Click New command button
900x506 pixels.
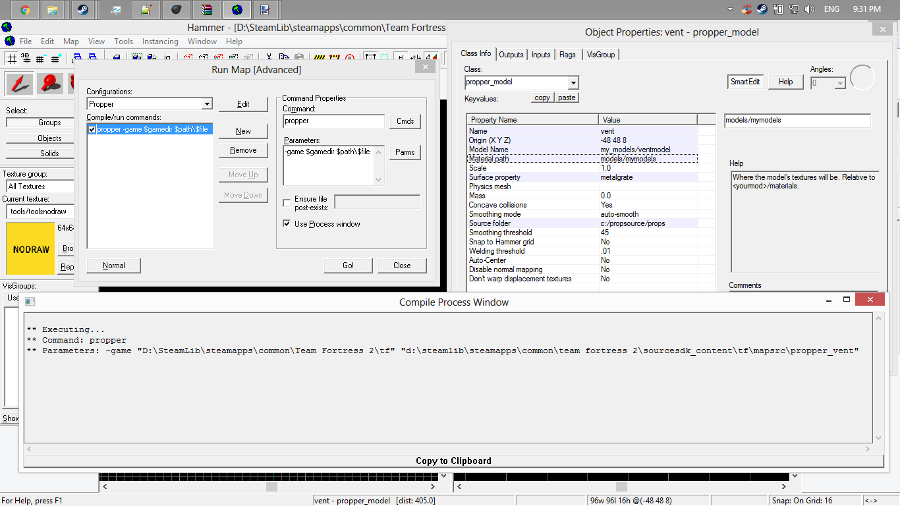(243, 131)
